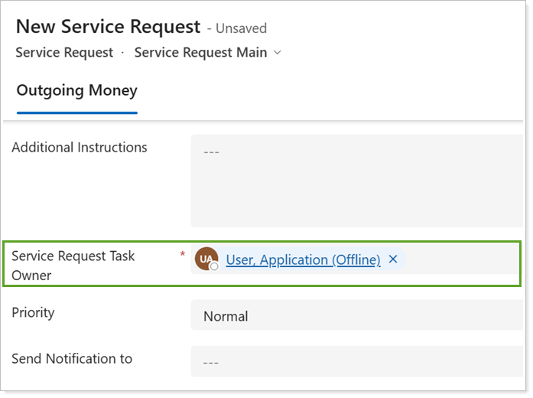Remove User, Application from Task Owner field
This screenshot has height=398, width=533.
(393, 259)
